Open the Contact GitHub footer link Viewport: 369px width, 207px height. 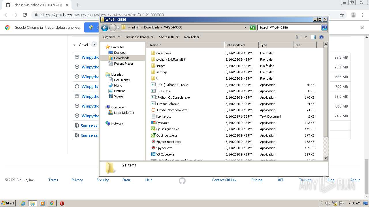click(224, 180)
